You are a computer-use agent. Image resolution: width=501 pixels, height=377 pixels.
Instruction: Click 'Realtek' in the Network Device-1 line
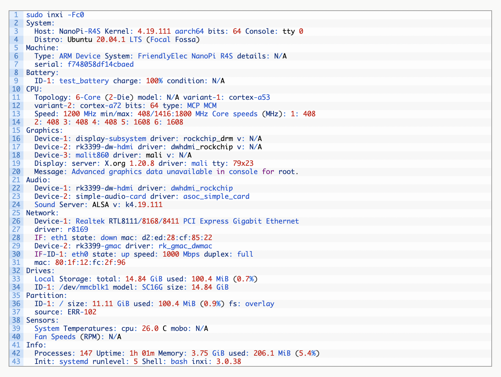click(90, 221)
